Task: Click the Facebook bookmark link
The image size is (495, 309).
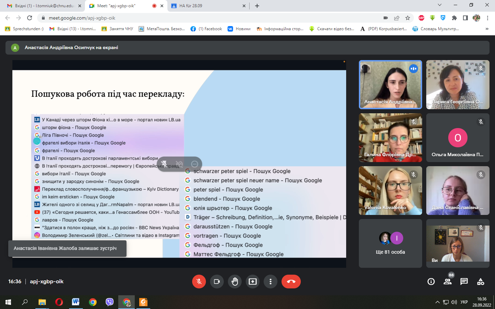Action: click(x=206, y=29)
